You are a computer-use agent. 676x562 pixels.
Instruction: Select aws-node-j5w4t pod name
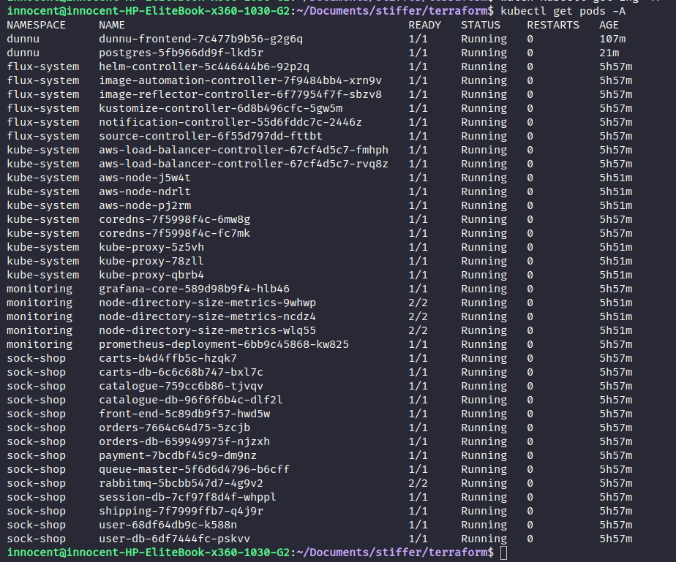point(145,178)
